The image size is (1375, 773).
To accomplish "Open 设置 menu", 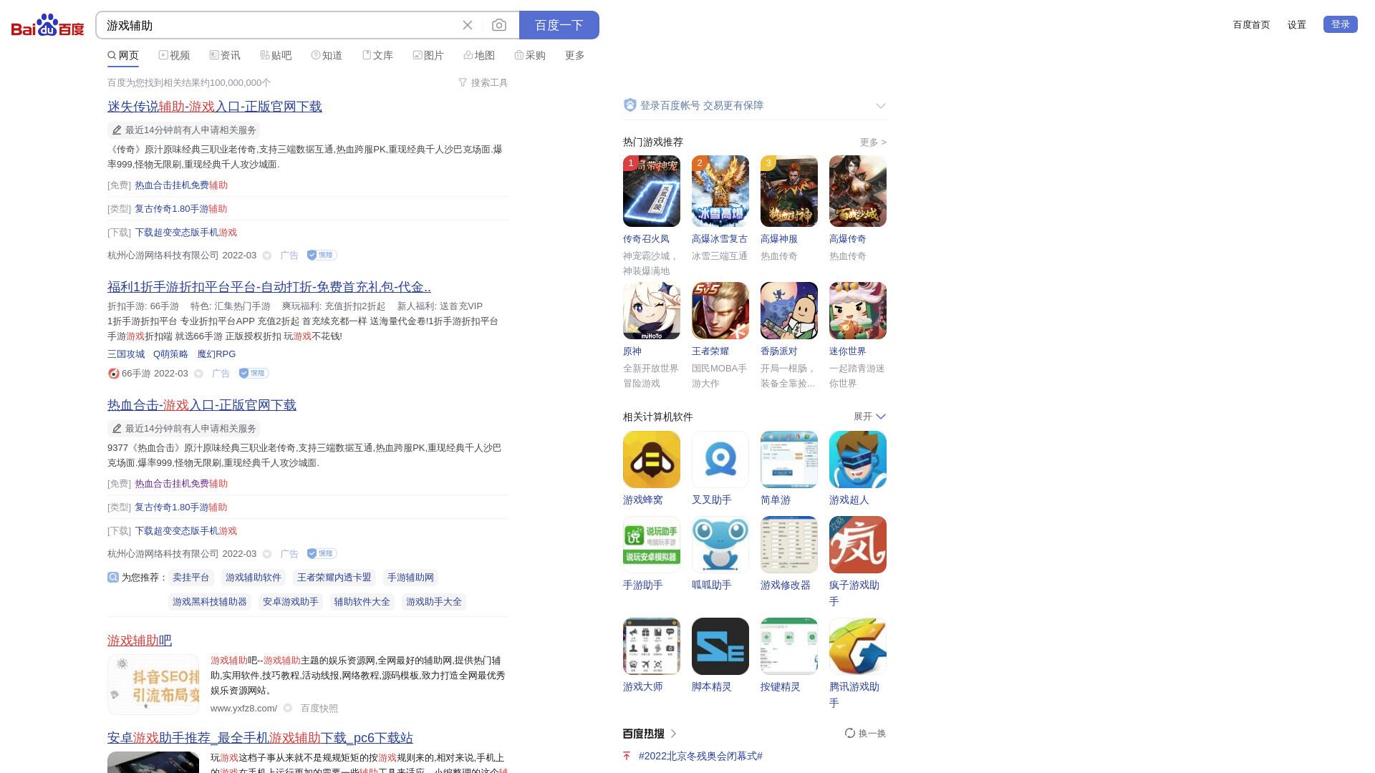I will pos(1297,24).
